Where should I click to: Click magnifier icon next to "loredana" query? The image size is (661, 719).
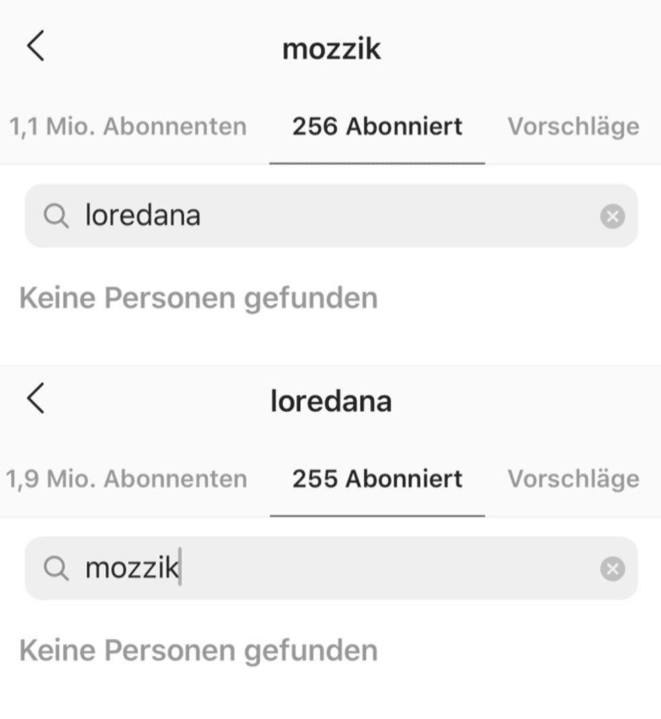click(x=56, y=217)
